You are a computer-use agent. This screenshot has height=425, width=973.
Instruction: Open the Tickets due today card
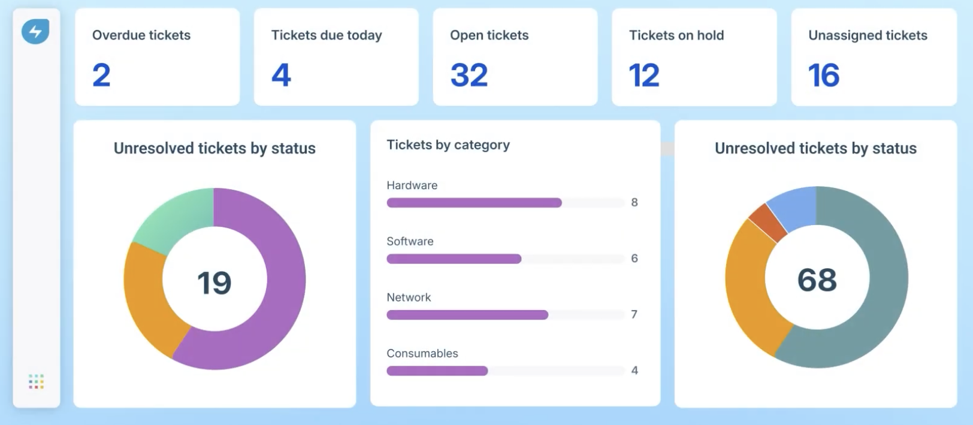[336, 57]
